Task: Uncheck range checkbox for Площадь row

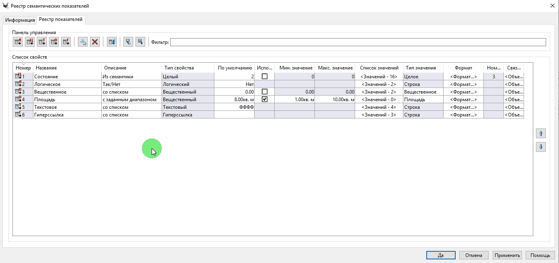Action: click(x=265, y=99)
